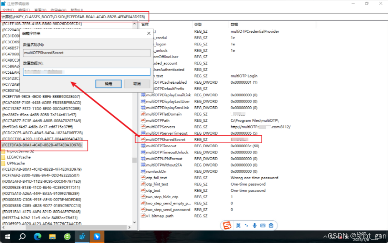Viewport: 388px width, 243px height.
Task: Click the 'multiOTPCredentialProvider' data cell
Action: tap(255, 31)
